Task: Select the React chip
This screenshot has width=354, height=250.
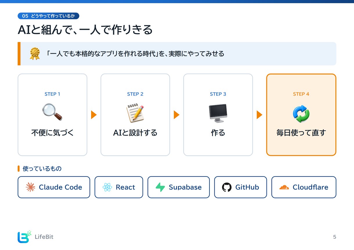Action: (119, 187)
